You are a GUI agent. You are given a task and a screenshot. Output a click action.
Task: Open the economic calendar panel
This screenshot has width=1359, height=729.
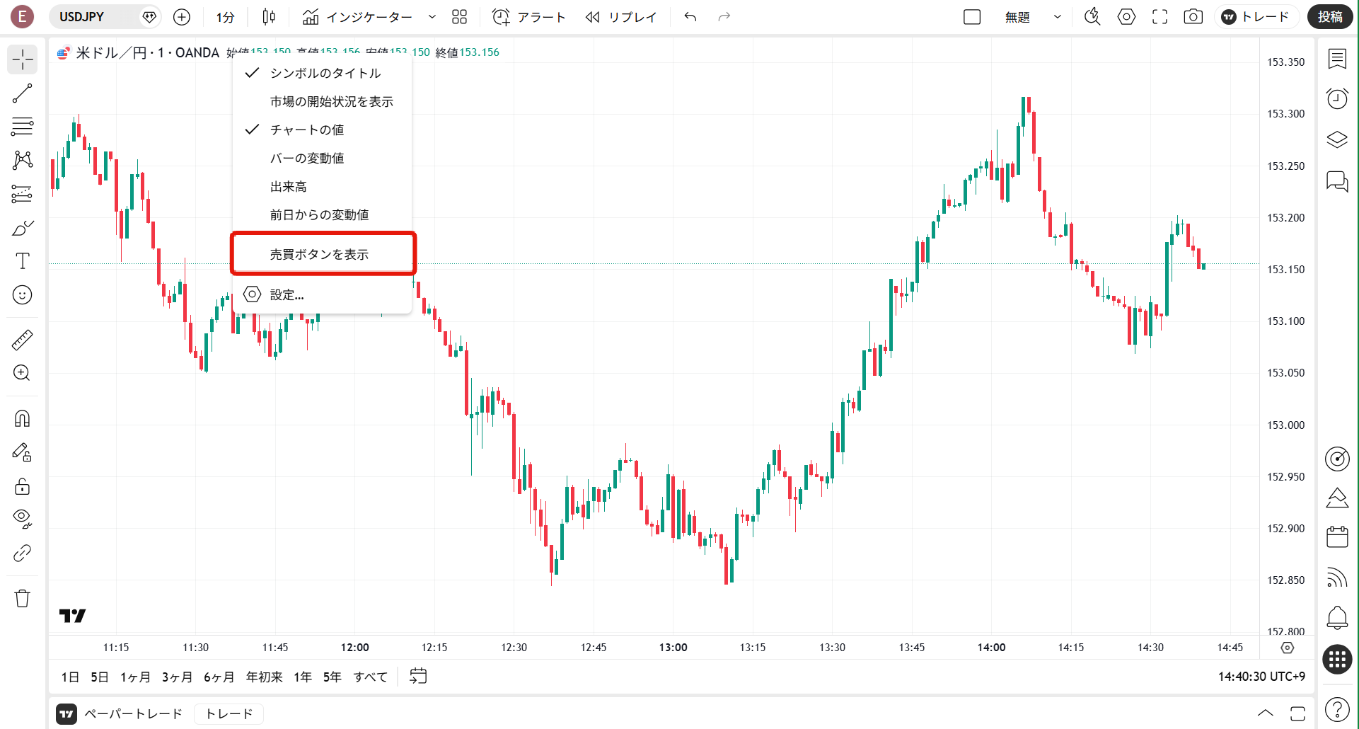(x=1337, y=537)
